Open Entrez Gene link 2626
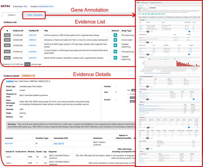The width and height of the screenshot is (203, 167). click(x=25, y=6)
